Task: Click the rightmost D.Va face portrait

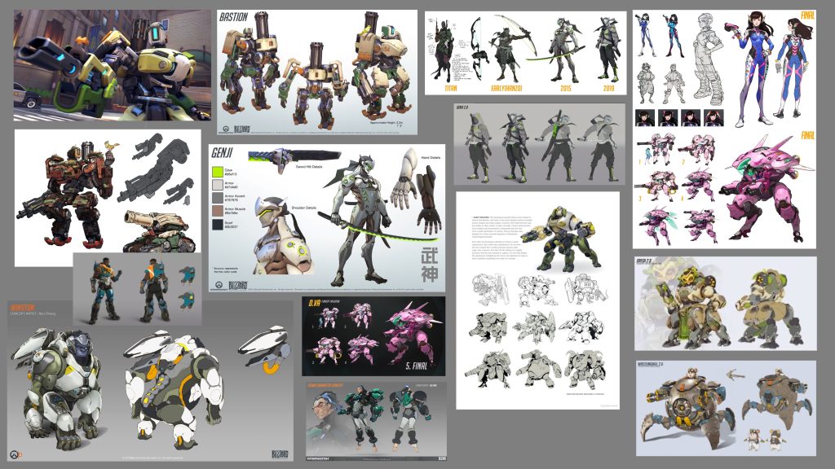Action: (714, 117)
